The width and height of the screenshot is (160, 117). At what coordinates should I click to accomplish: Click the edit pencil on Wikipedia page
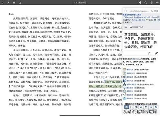click(x=156, y=53)
